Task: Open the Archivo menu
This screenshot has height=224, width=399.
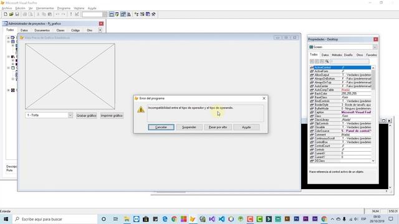Action: coord(7,8)
